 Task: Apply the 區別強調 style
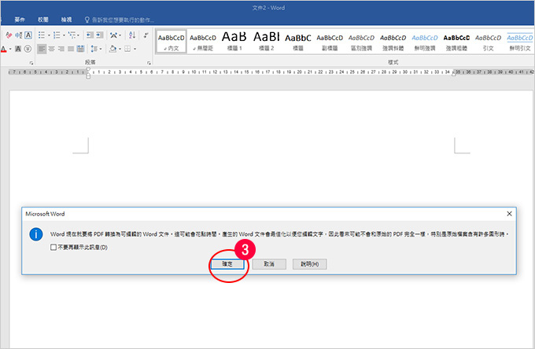point(361,42)
